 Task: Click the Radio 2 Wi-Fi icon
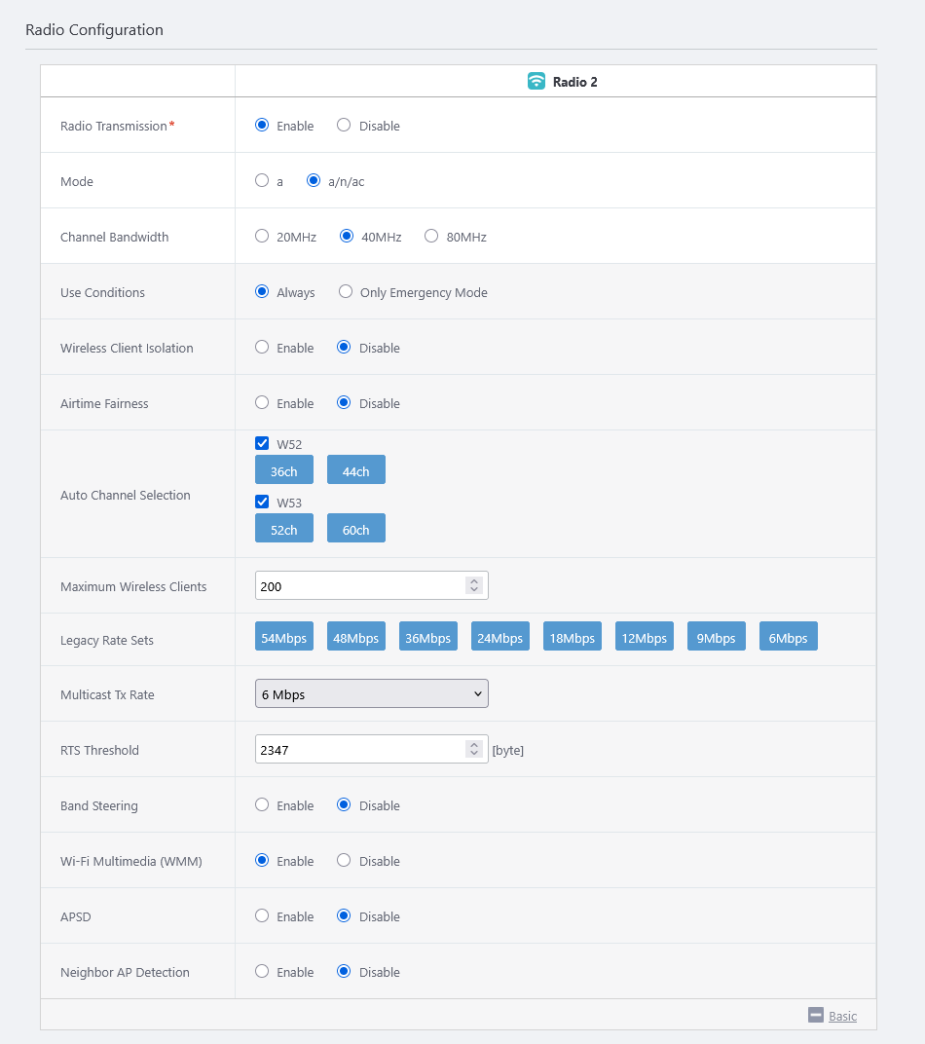point(536,82)
